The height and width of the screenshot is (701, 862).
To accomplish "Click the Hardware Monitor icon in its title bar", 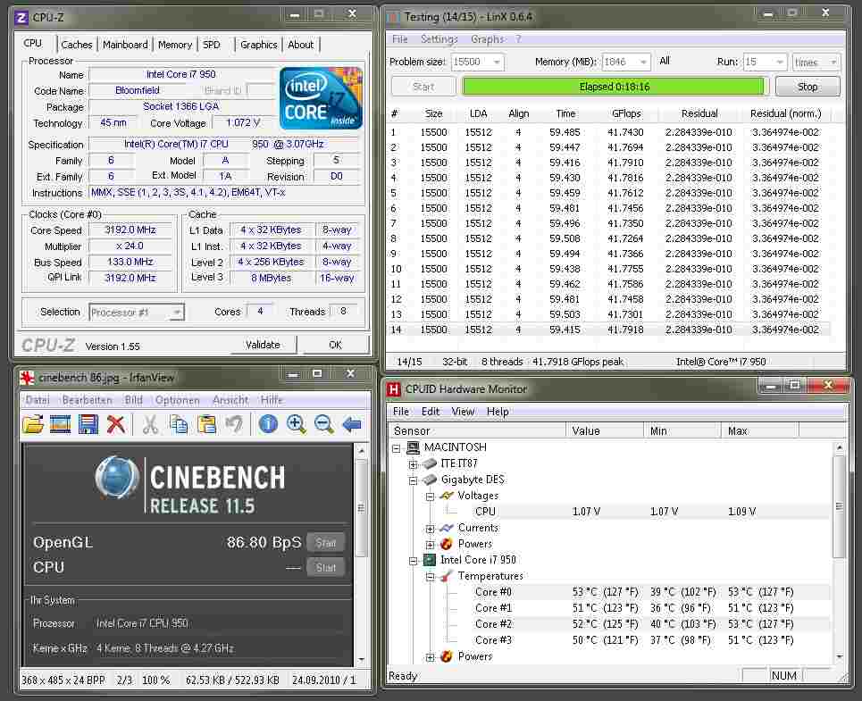I will (394, 389).
